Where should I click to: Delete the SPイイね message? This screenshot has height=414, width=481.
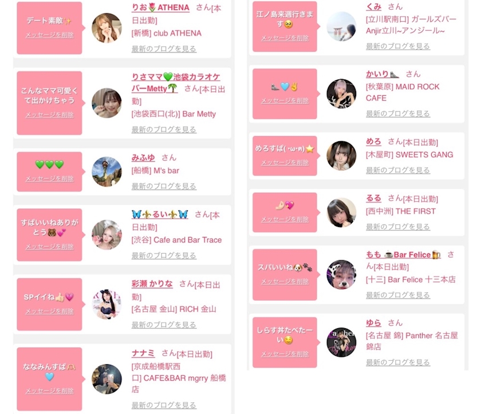point(49,311)
